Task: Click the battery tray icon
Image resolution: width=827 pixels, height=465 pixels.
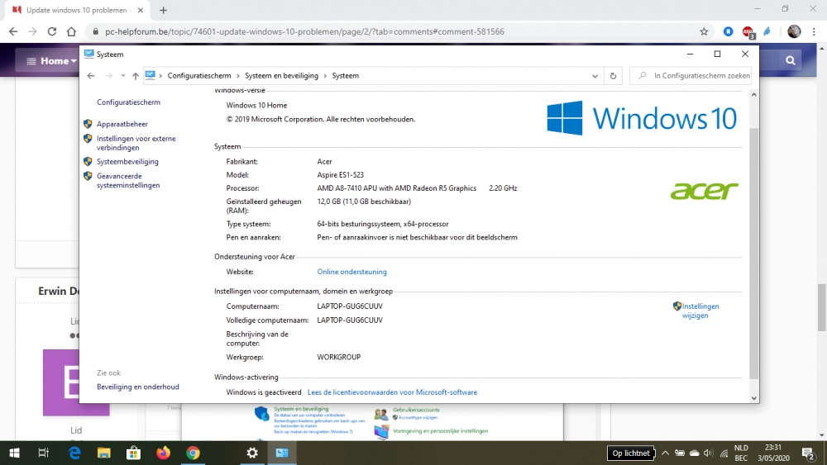Action: 679,453
